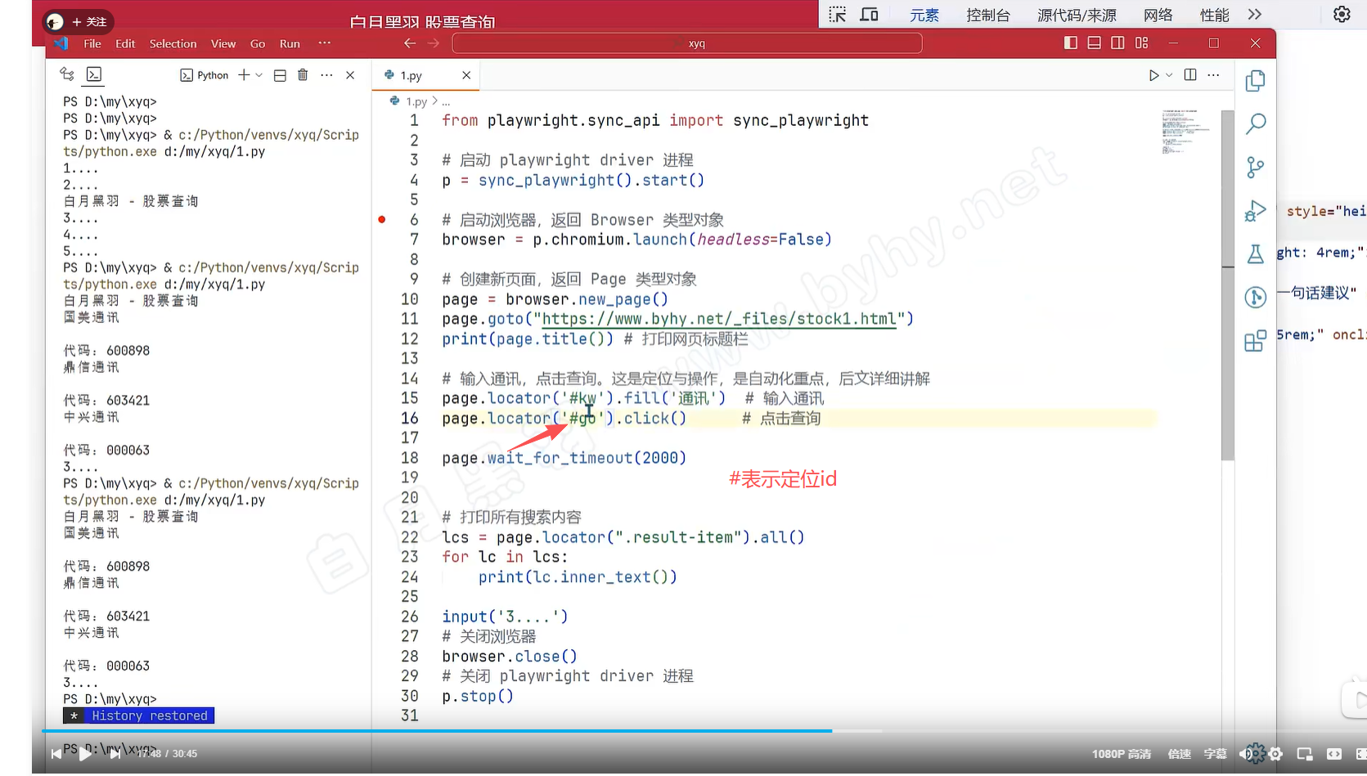Open DevTools settings gear
This screenshot has width=1367, height=776.
[x=1342, y=15]
